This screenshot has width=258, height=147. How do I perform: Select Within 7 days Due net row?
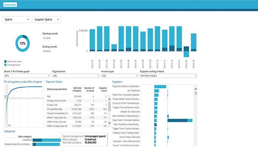[77, 118]
